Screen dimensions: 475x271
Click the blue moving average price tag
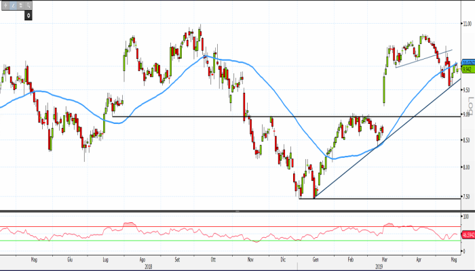(467, 62)
